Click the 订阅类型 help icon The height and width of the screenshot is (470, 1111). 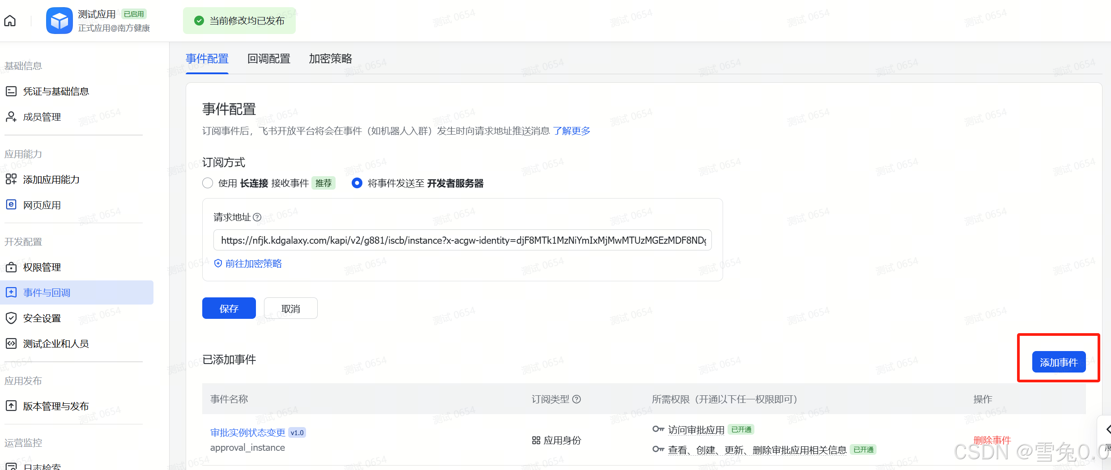tap(577, 399)
